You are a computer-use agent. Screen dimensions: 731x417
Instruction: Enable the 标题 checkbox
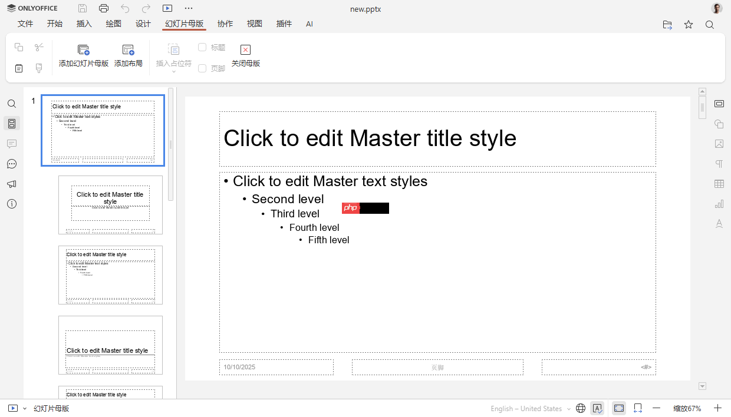(203, 47)
